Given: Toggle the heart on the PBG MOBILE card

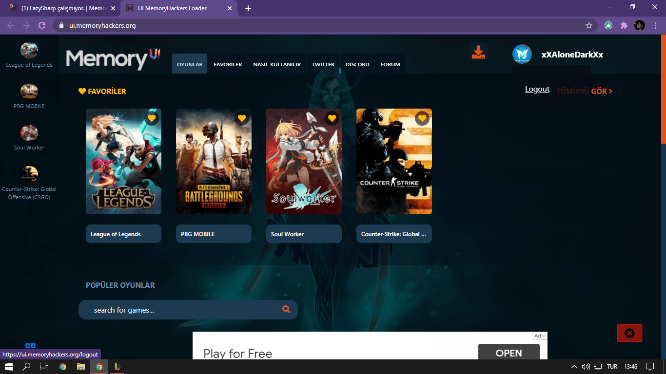Looking at the screenshot, I should pos(242,118).
